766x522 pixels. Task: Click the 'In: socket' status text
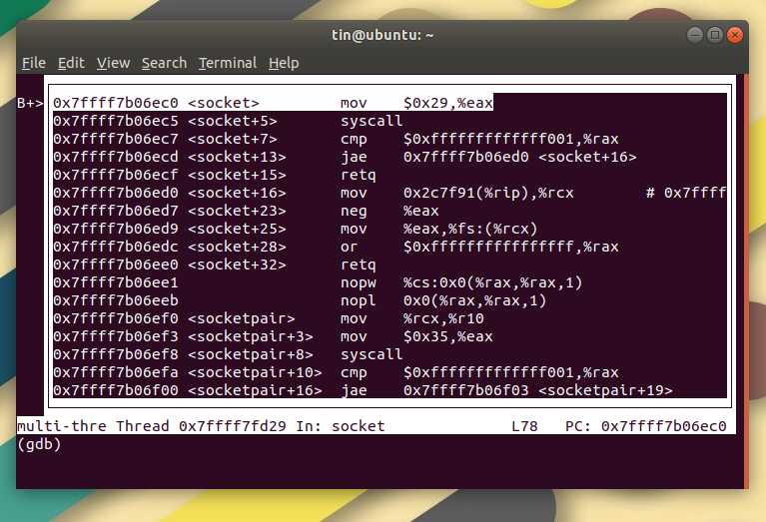(x=341, y=426)
